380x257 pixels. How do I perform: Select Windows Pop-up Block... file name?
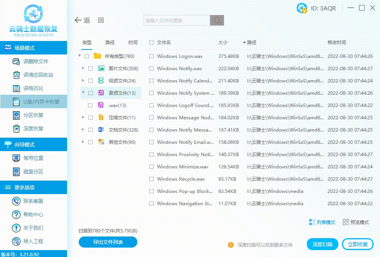pyautogui.click(x=185, y=191)
